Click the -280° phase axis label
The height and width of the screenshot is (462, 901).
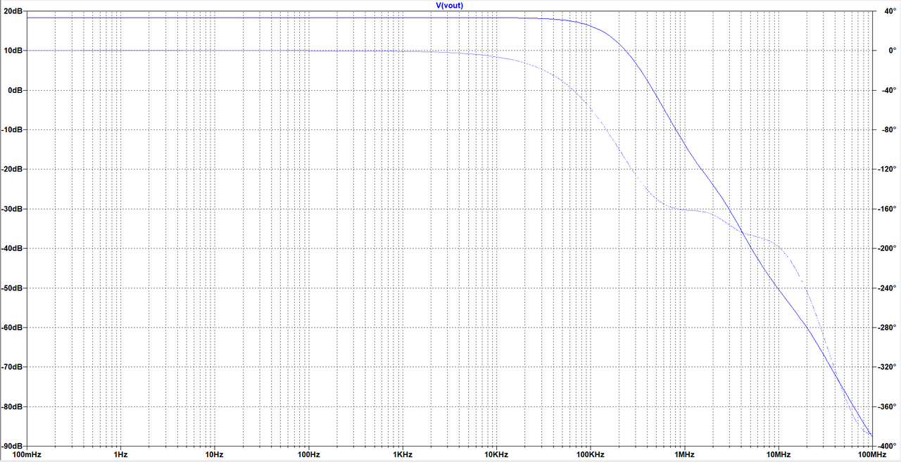coord(888,328)
